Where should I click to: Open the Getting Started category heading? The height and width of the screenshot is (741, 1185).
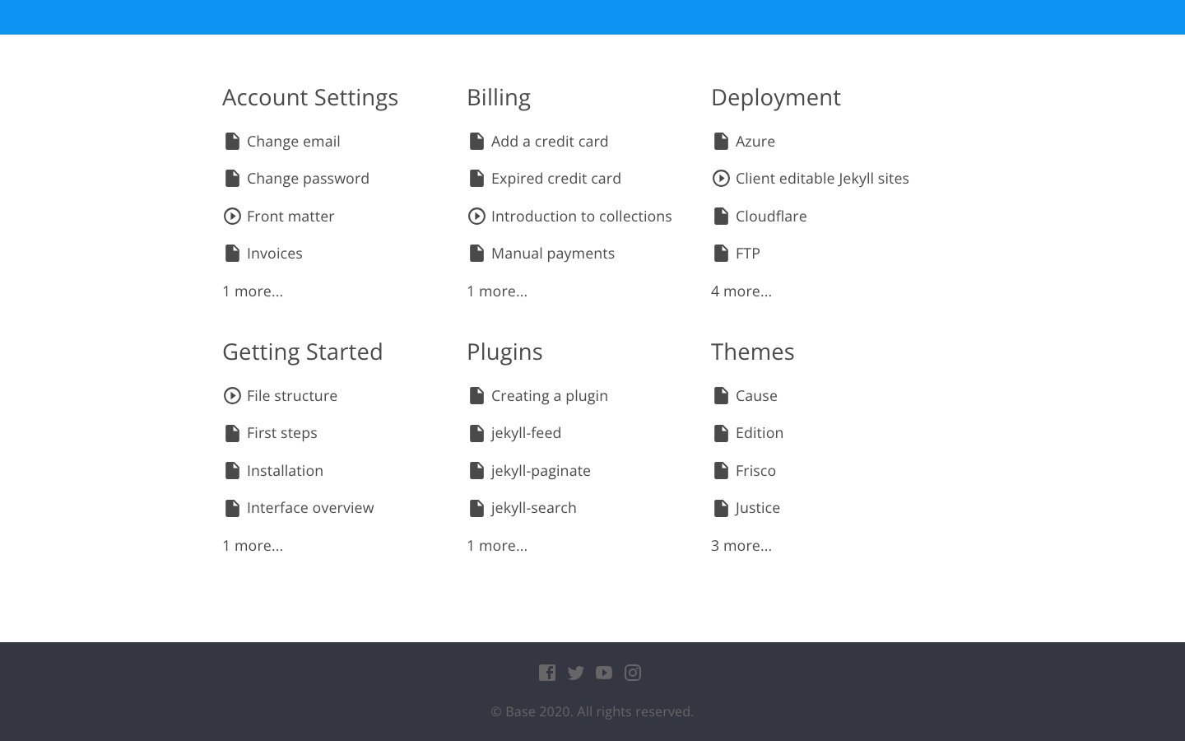pyautogui.click(x=303, y=352)
